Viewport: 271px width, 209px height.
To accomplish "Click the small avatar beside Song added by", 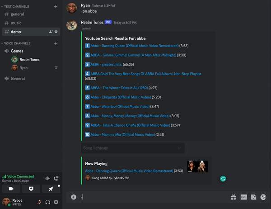I will [88, 178].
